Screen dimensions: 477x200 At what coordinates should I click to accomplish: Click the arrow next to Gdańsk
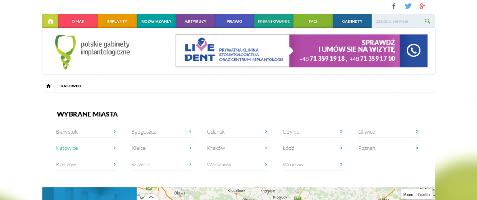(266, 131)
